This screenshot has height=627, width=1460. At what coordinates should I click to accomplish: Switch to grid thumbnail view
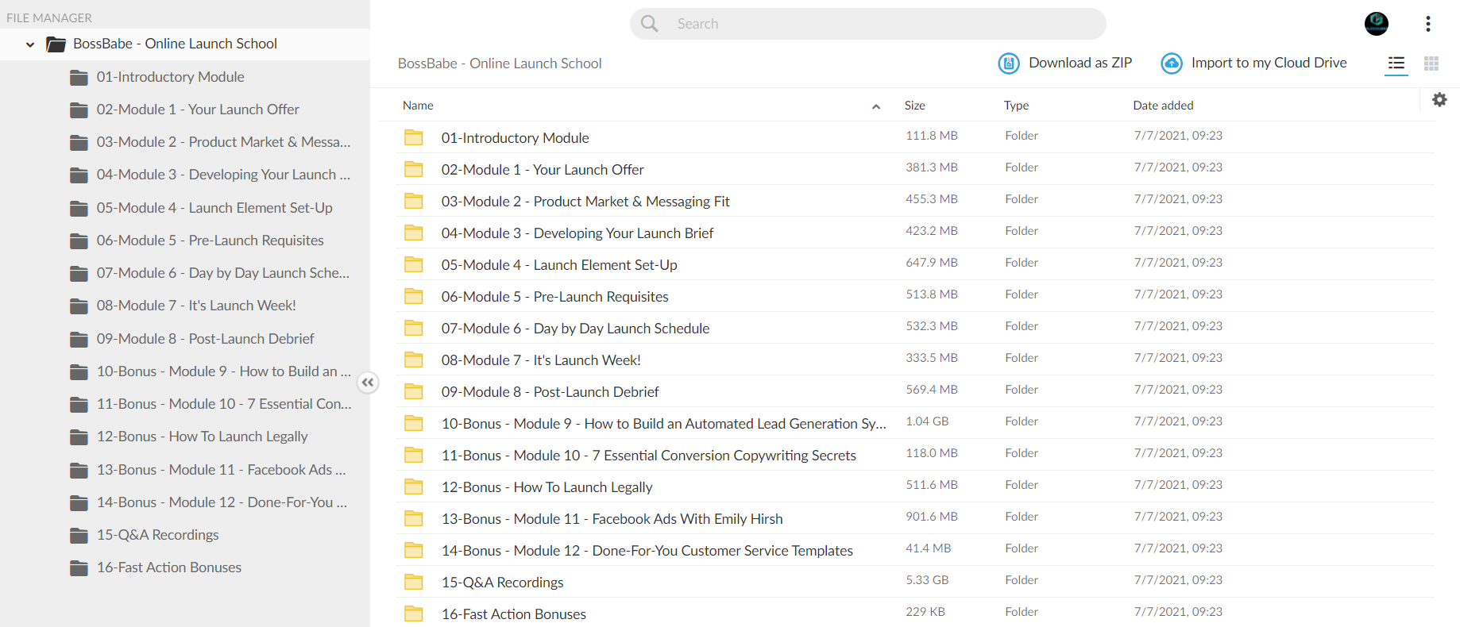[1431, 63]
